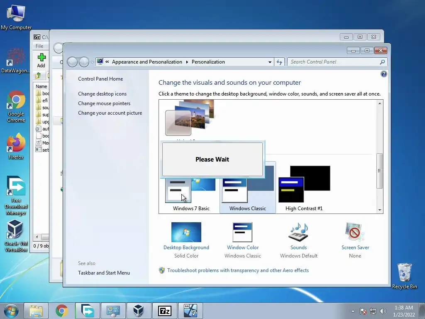Screen dimensions: 425x319
Task: Click the taskbar clock and date
Action: (x=404, y=311)
